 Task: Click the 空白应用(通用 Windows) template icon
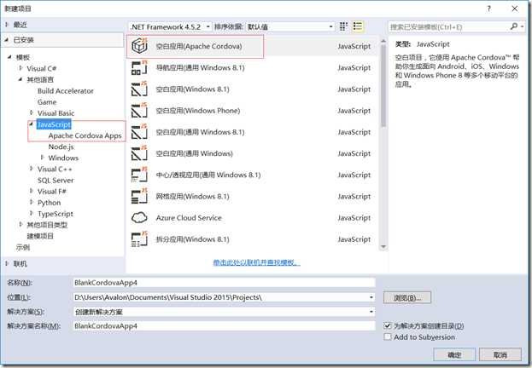coord(139,153)
